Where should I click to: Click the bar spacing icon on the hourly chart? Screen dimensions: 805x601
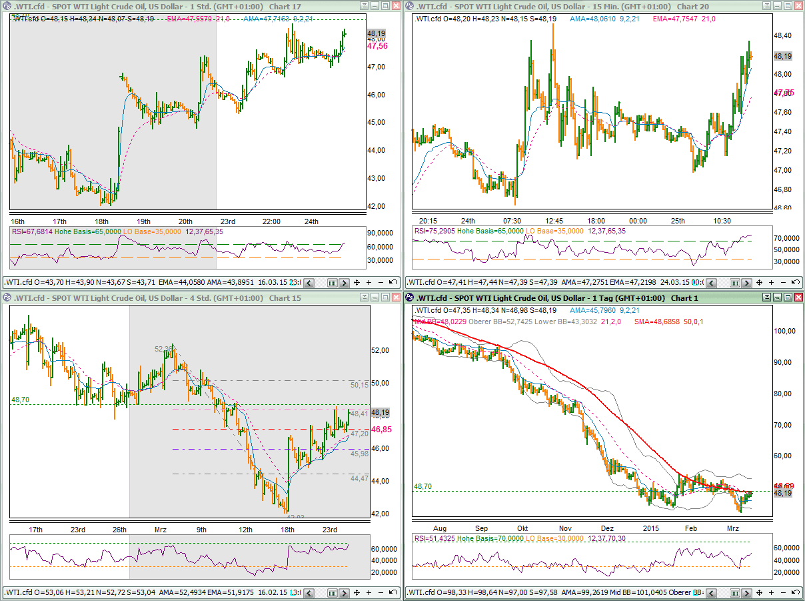click(x=333, y=282)
